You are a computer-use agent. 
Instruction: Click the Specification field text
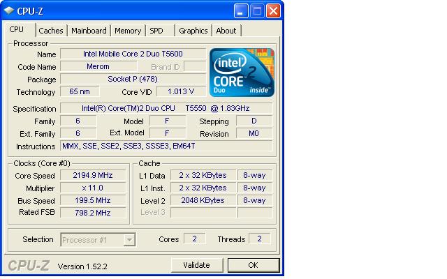pos(166,109)
